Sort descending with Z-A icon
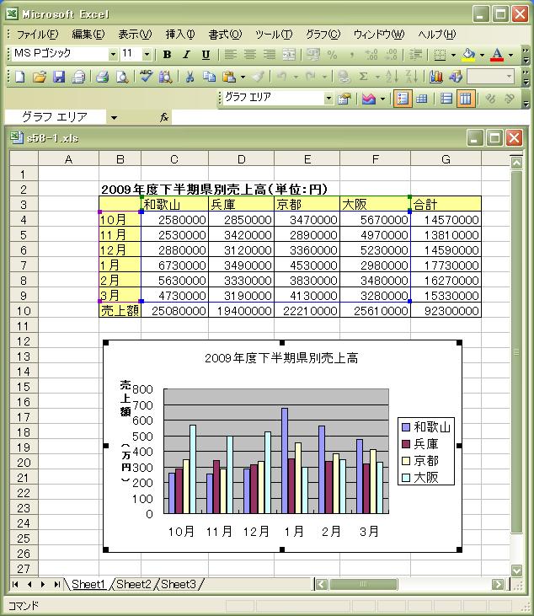Screen dimensions: 534x616 click(x=411, y=77)
